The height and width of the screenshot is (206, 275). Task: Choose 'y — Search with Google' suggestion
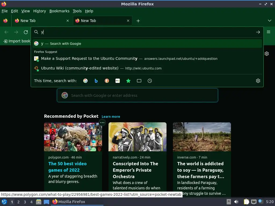(147, 44)
